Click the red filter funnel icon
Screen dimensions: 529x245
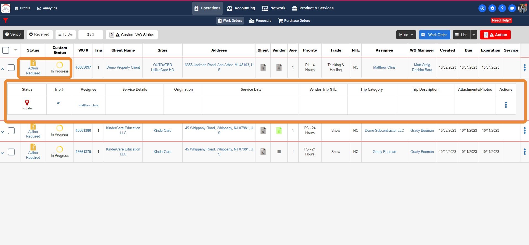(6, 20)
